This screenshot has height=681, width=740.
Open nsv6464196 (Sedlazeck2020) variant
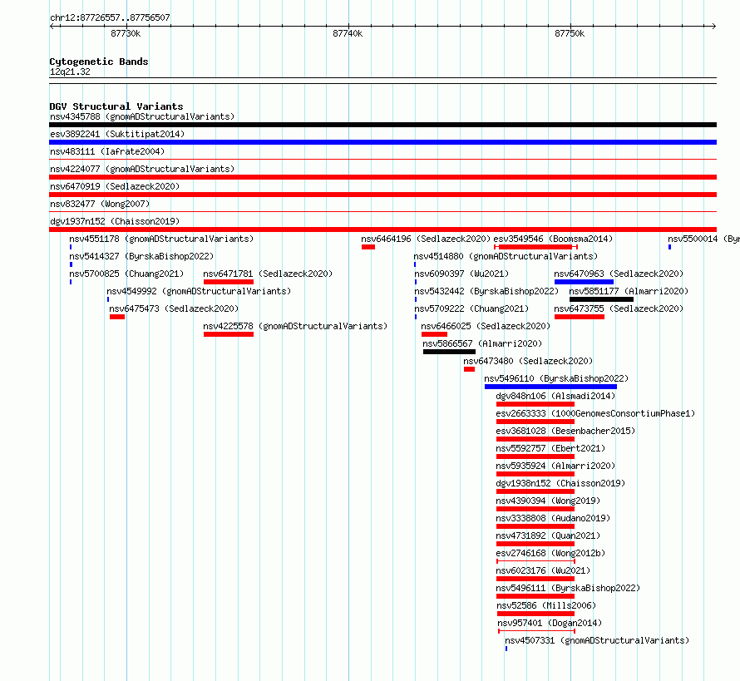[x=426, y=239]
